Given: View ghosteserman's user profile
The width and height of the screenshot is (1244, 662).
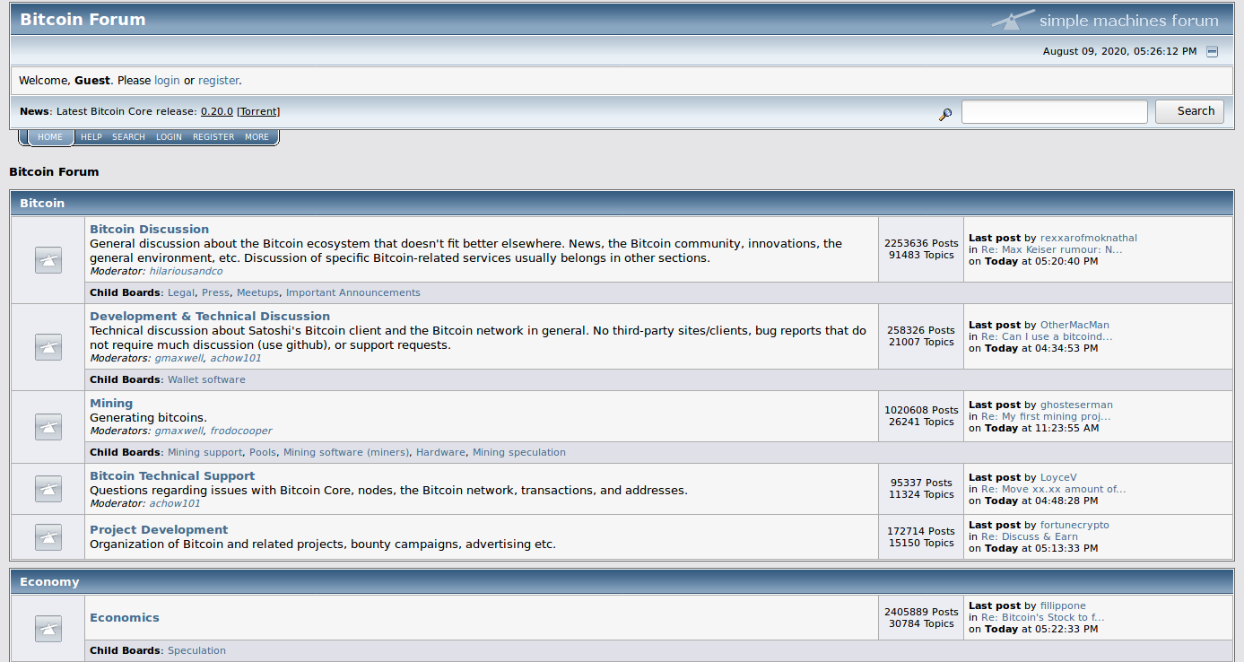Looking at the screenshot, I should point(1076,405).
